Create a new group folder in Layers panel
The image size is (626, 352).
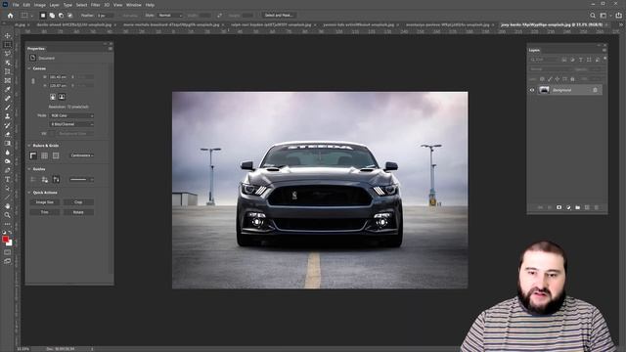[578, 207]
